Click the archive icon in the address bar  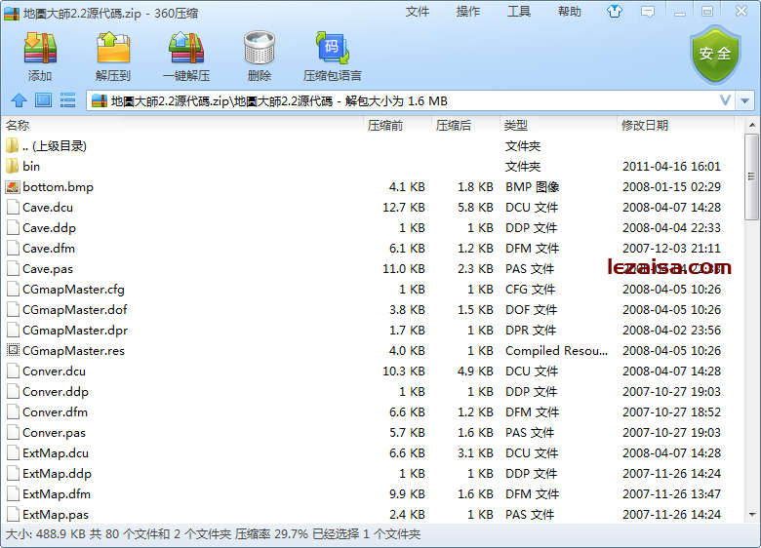99,100
